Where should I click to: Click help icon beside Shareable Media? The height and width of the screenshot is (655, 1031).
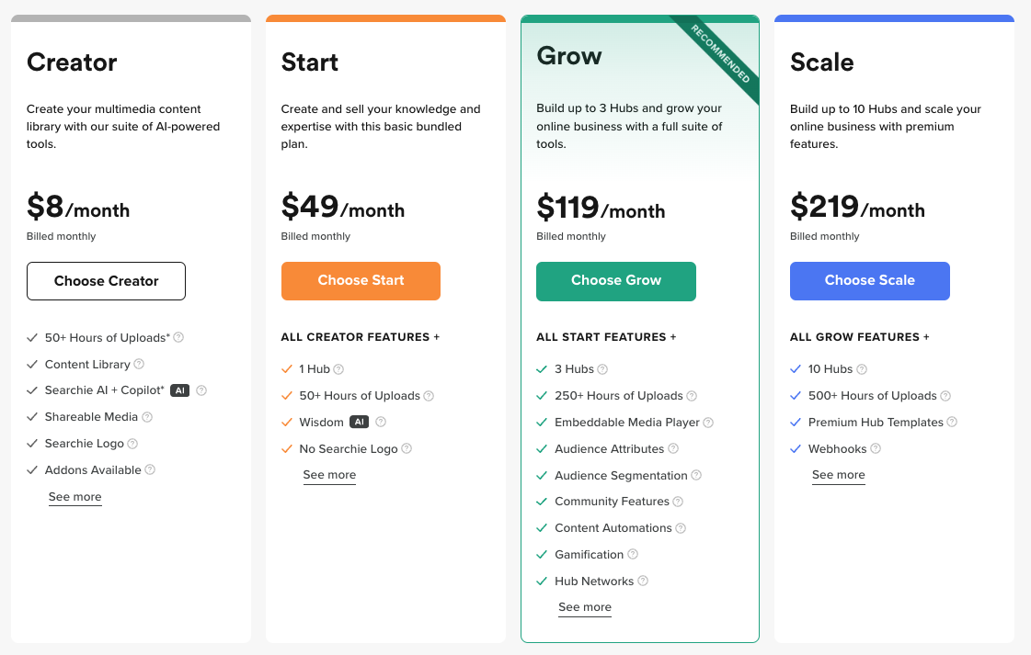click(147, 417)
